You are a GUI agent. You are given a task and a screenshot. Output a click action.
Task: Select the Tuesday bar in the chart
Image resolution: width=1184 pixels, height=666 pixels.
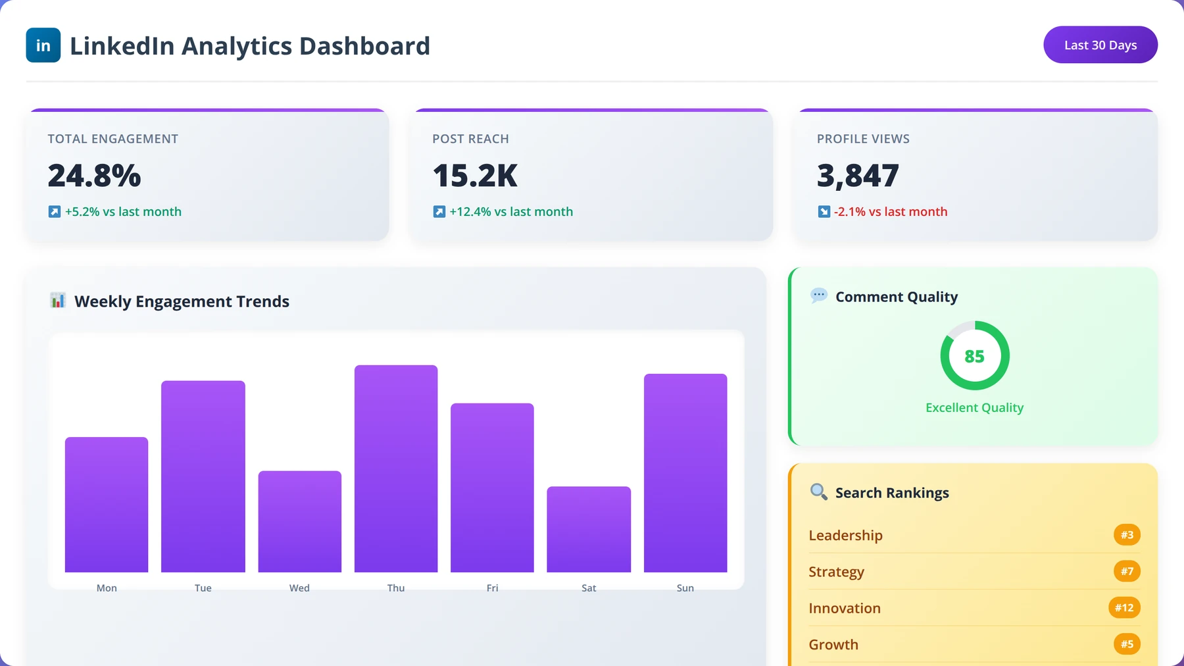[x=203, y=476]
